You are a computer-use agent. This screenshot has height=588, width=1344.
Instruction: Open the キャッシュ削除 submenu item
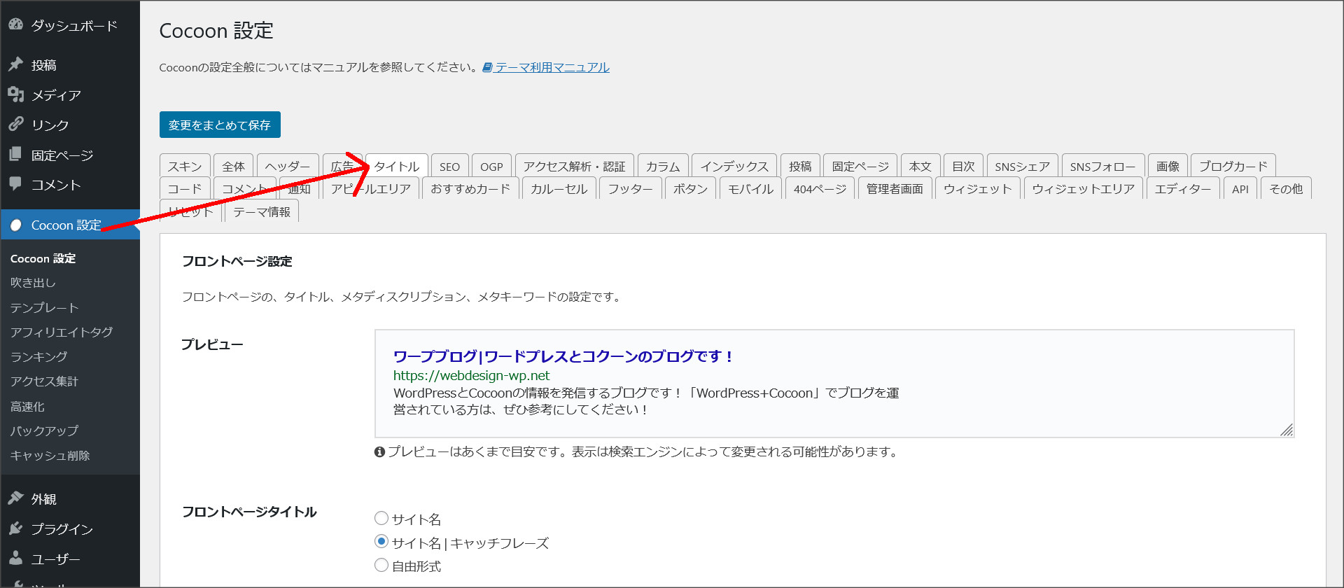[x=50, y=455]
